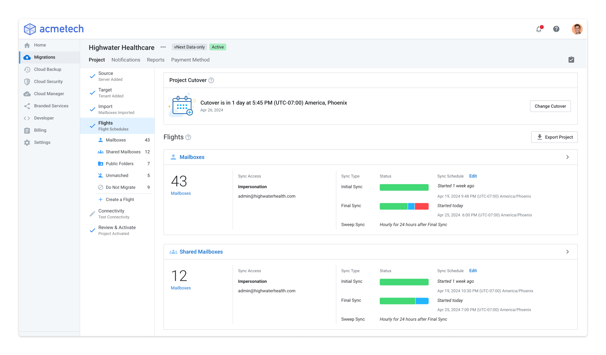Open your profile avatar picture
The height and width of the screenshot is (355, 606).
pos(576,29)
